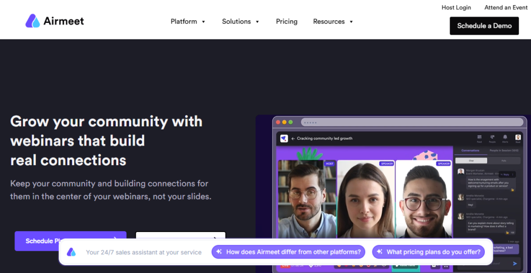Go to the Pricing page

pyautogui.click(x=286, y=22)
